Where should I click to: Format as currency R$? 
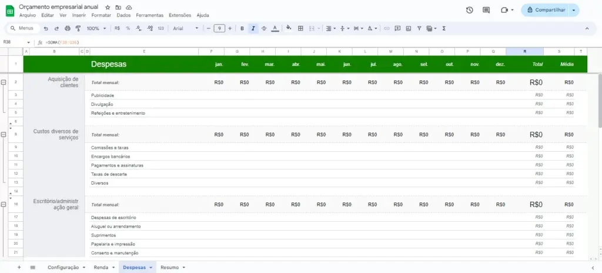pyautogui.click(x=117, y=28)
